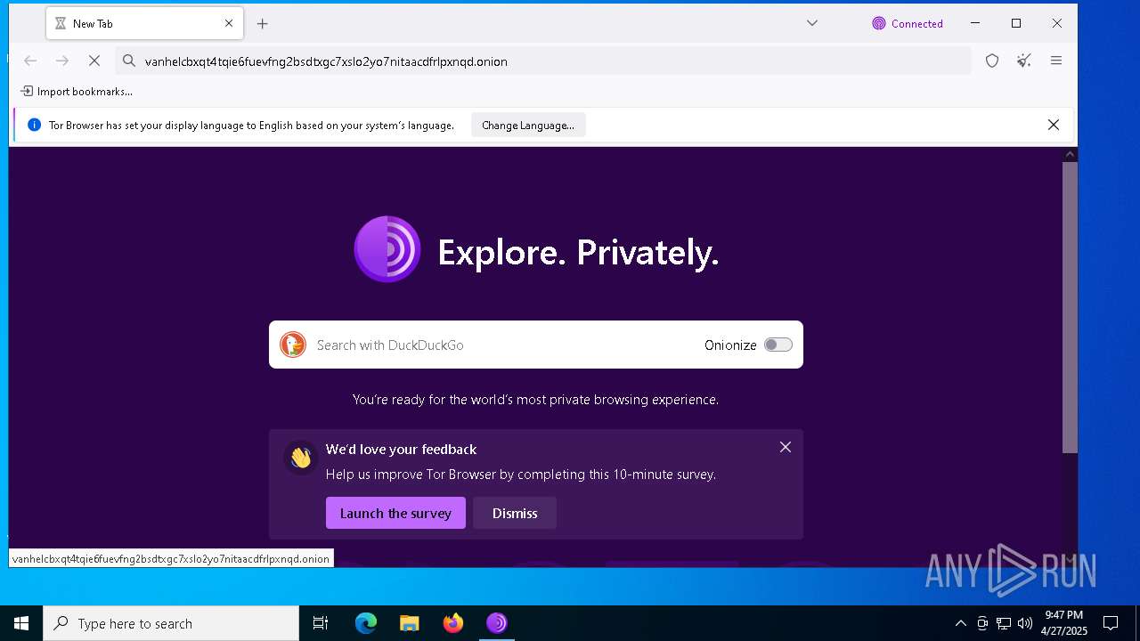Viewport: 1140px width, 641px height.
Task: Open the Windows notification center
Action: [x=1111, y=623]
